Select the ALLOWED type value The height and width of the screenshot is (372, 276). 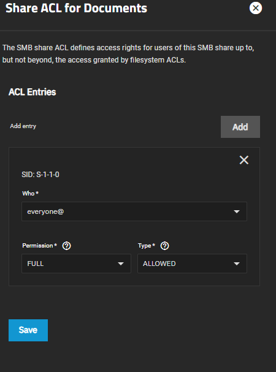pos(159,264)
